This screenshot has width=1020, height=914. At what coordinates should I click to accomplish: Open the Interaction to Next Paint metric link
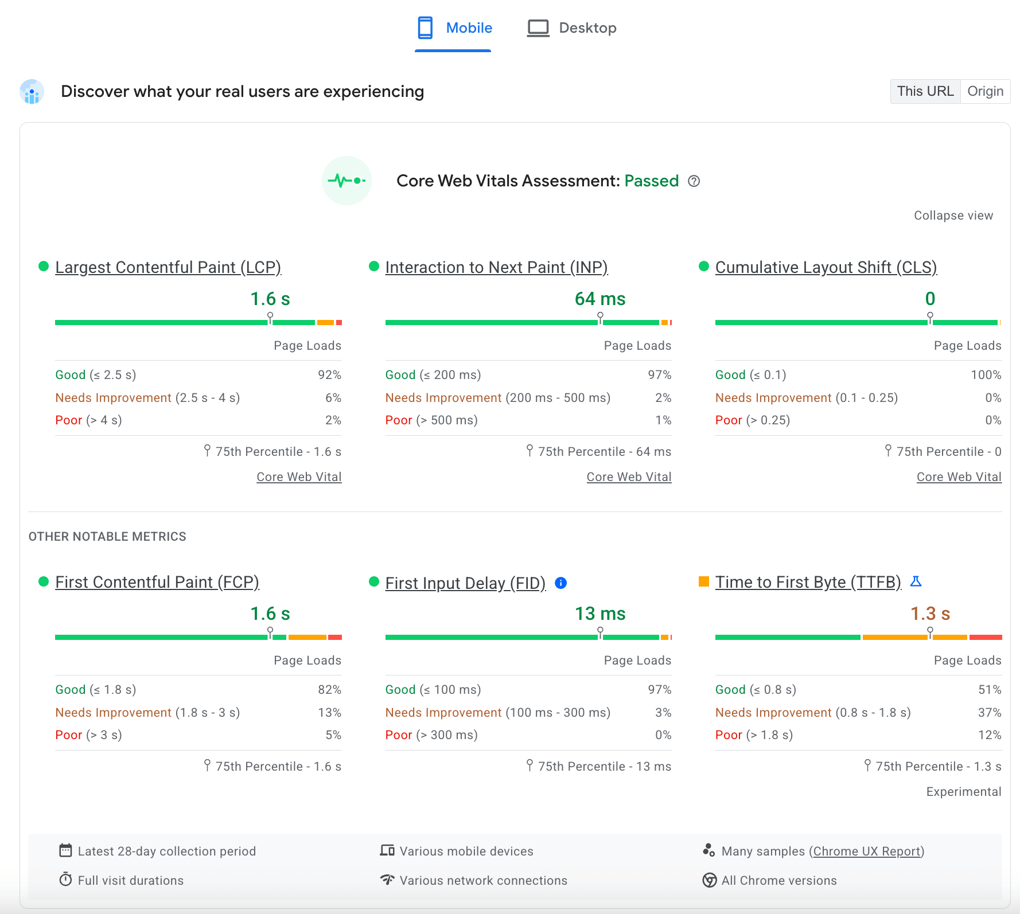pyautogui.click(x=497, y=267)
